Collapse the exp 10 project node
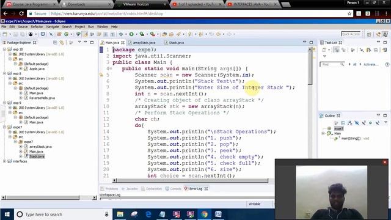 tap(4, 50)
